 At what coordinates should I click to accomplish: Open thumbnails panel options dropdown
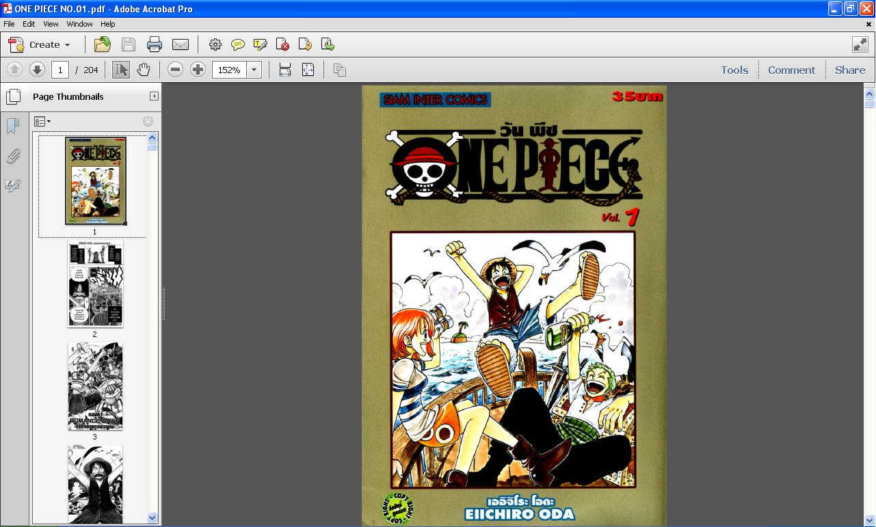click(x=42, y=121)
